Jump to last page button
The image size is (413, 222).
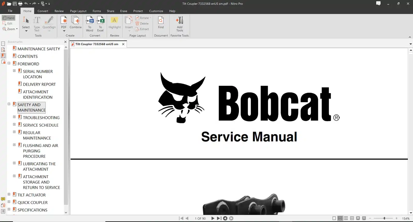219,218
